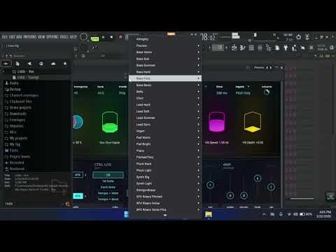The width and height of the screenshot is (336, 252).
Task: Select Strings+Brass in the preset menu
Action: 165,190
